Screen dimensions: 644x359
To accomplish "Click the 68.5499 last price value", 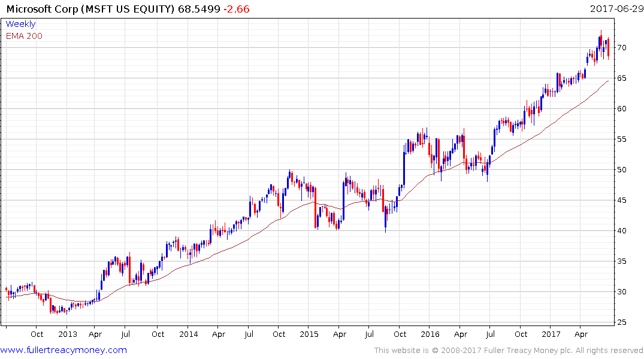I will (x=199, y=9).
